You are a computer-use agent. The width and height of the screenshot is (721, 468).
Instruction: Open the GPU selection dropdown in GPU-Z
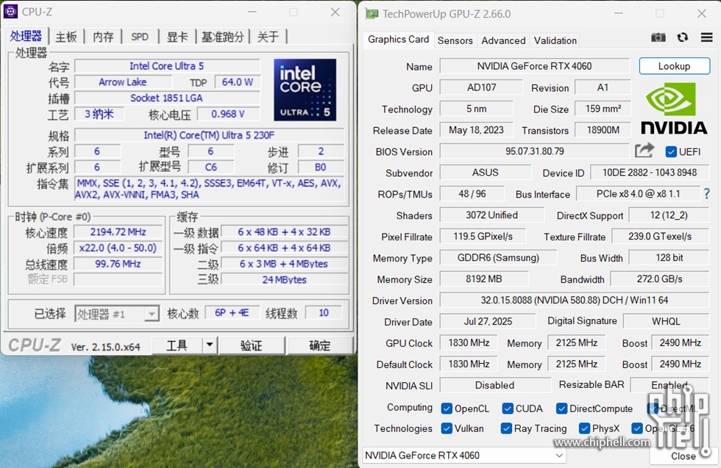pyautogui.click(x=464, y=455)
